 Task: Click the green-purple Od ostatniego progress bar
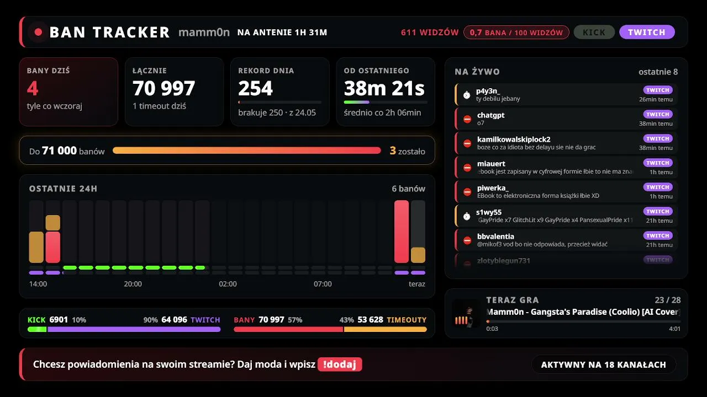click(386, 102)
